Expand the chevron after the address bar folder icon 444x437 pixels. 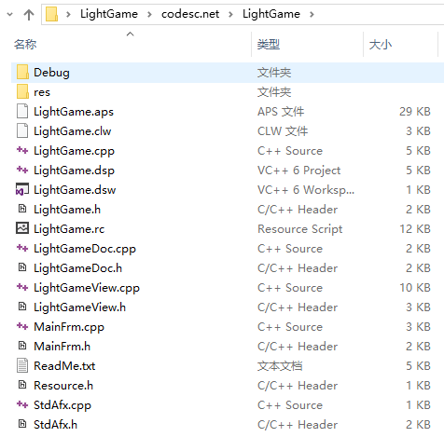pos(68,14)
